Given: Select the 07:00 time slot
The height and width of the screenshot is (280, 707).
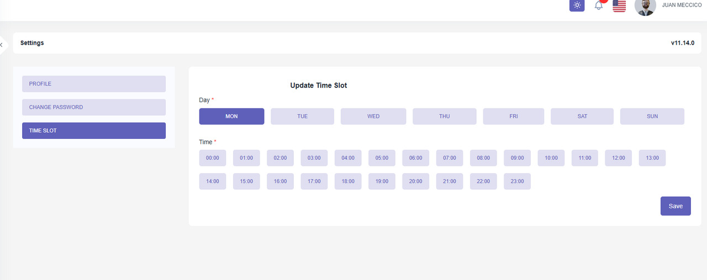Looking at the screenshot, I should [x=450, y=158].
